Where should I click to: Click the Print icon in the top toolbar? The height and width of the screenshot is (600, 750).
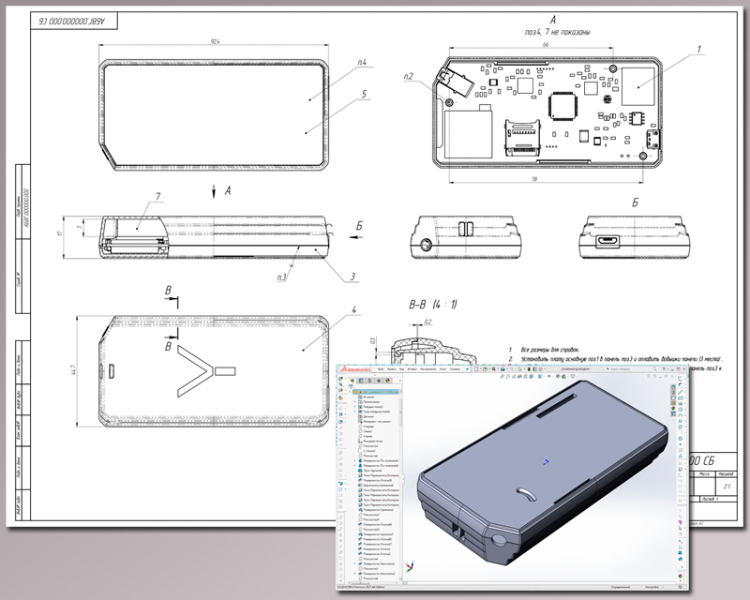click(502, 368)
